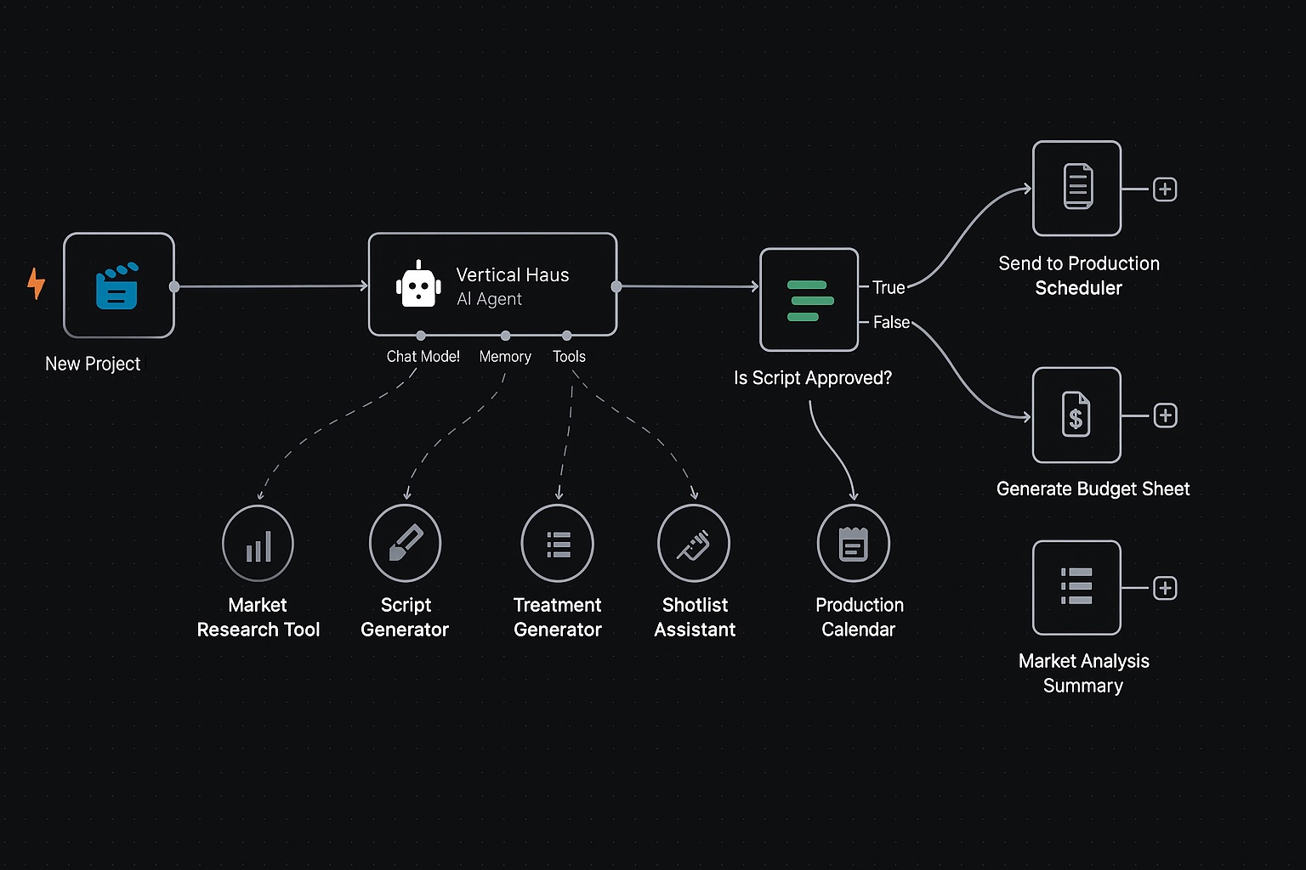This screenshot has height=870, width=1306.
Task: Click the Script Generator pen icon
Action: pos(405,543)
